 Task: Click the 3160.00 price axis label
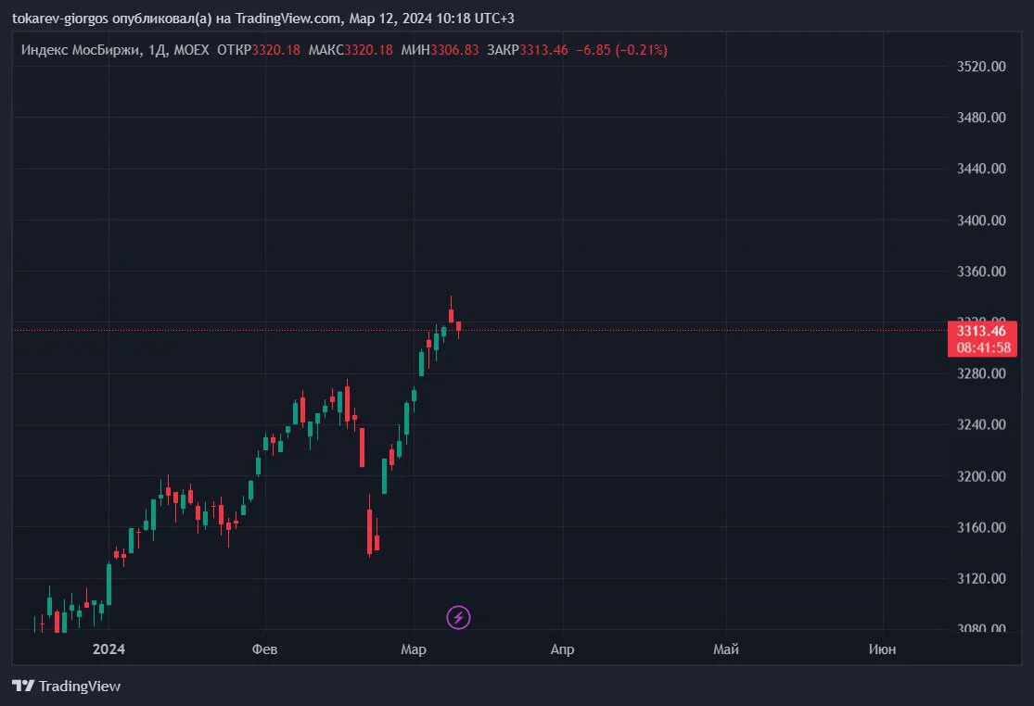[981, 527]
